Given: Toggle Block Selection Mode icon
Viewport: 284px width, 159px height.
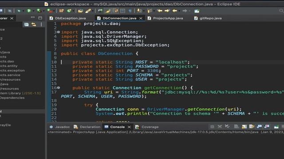Looking at the screenshot, I should coord(122,11).
